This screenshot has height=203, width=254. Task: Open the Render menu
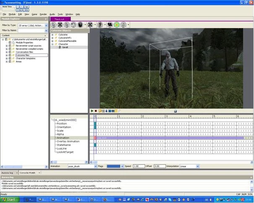(43, 14)
